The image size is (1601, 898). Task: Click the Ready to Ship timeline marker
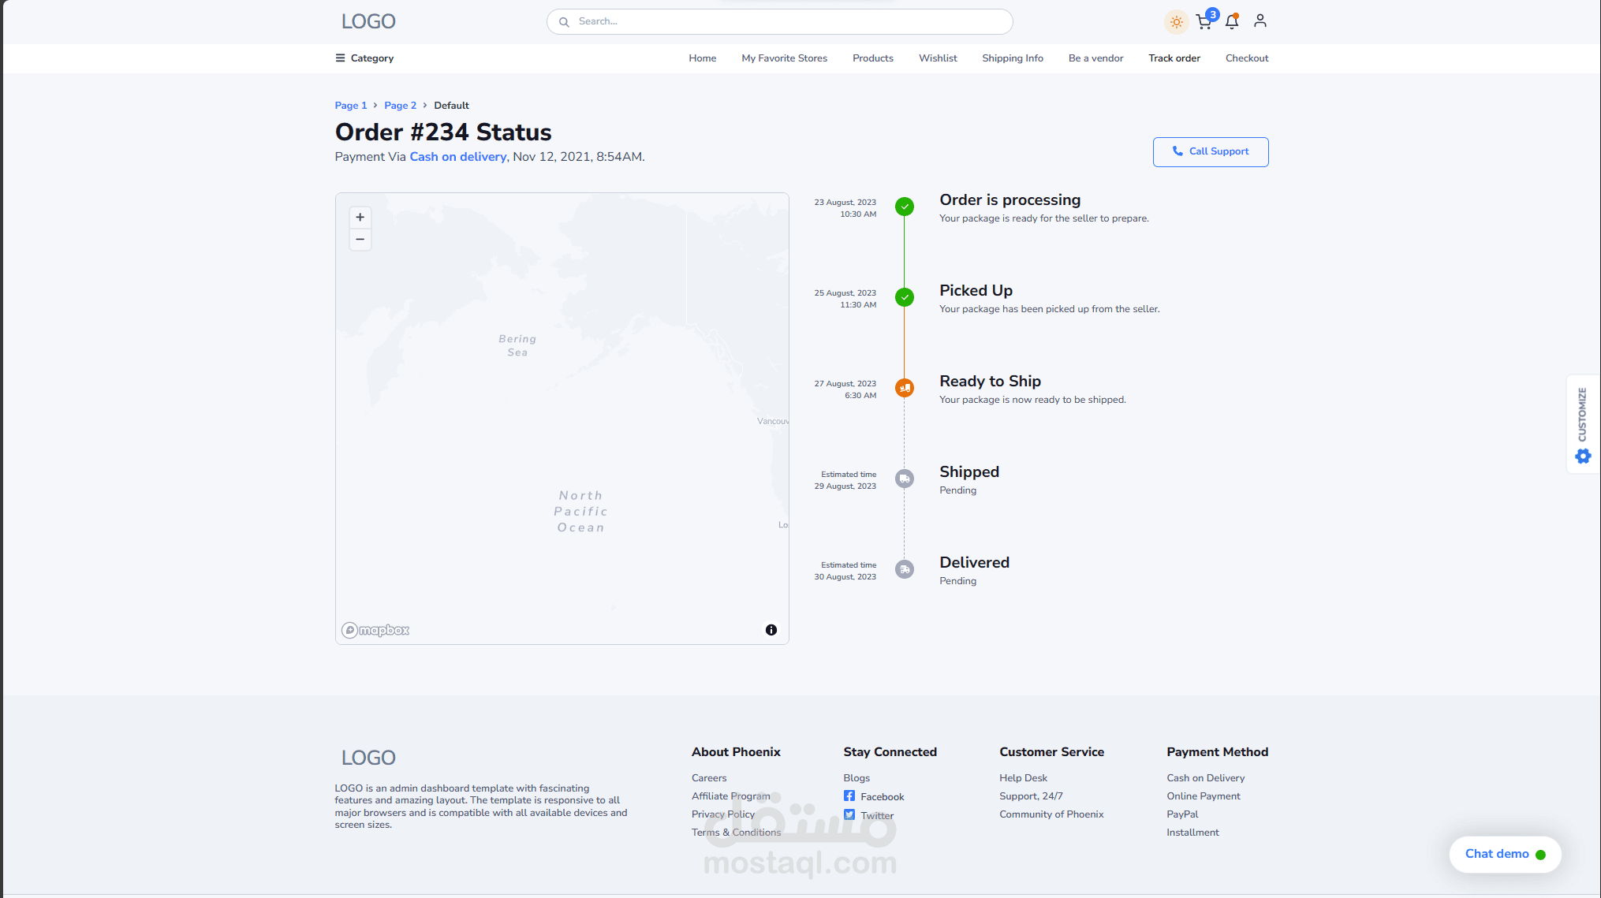pyautogui.click(x=905, y=388)
